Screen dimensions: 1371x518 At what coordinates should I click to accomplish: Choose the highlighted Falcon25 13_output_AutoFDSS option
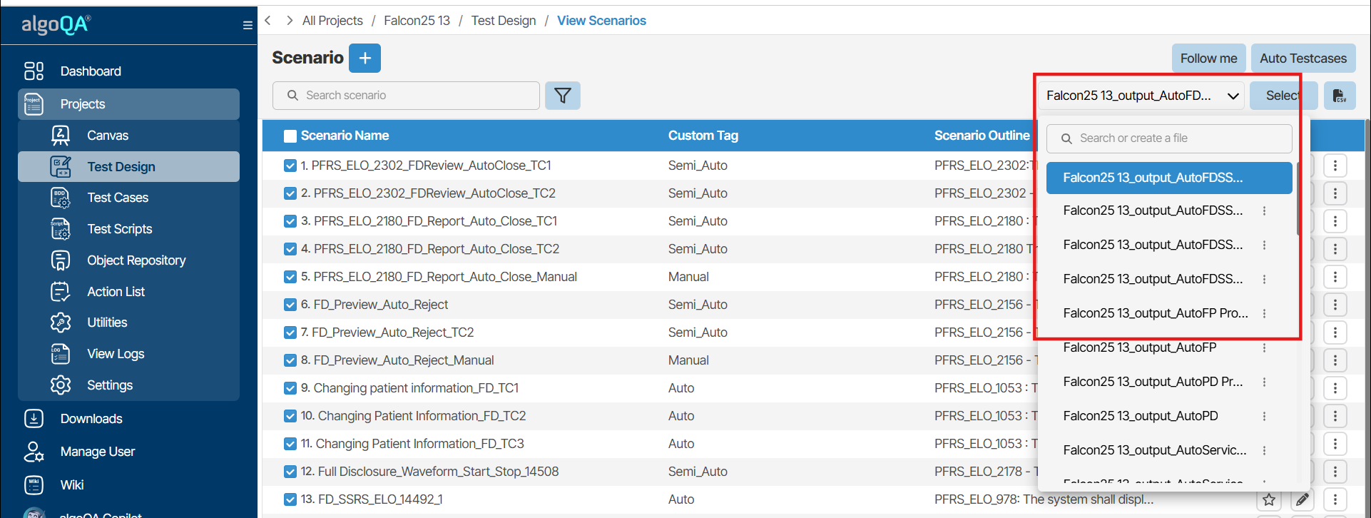pyautogui.click(x=1169, y=178)
